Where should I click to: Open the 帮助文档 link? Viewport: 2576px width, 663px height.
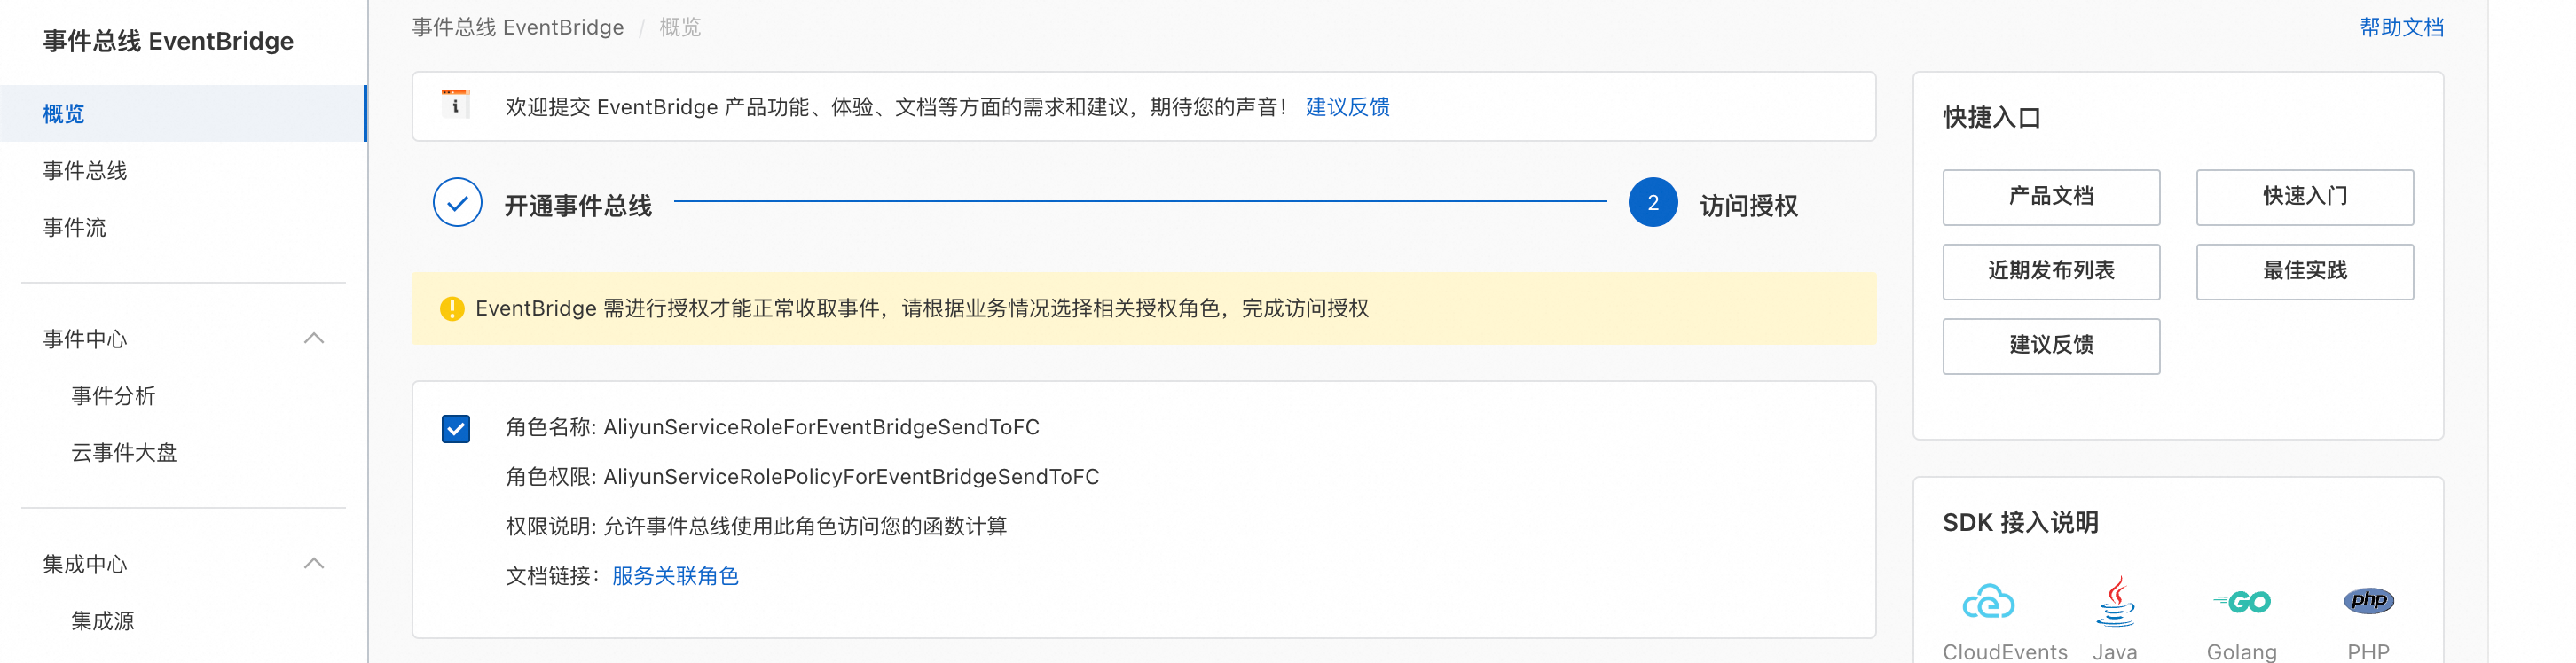point(2401,27)
